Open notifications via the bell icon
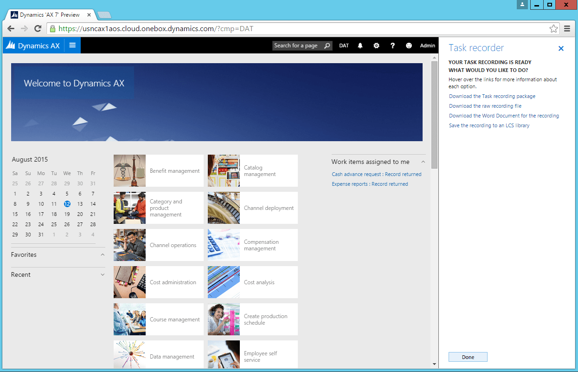This screenshot has height=372, width=578. click(x=360, y=46)
